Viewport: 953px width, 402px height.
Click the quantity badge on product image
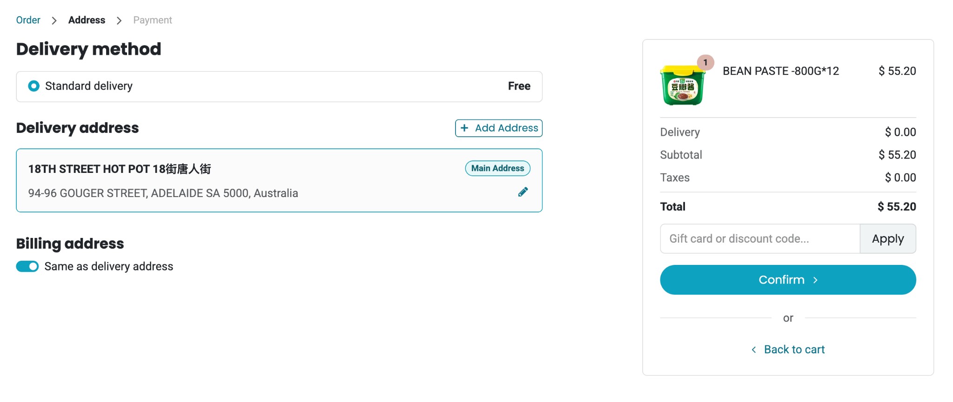pyautogui.click(x=705, y=62)
